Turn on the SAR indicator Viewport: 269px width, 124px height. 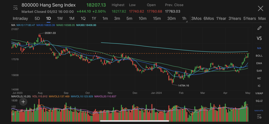[x=259, y=71]
